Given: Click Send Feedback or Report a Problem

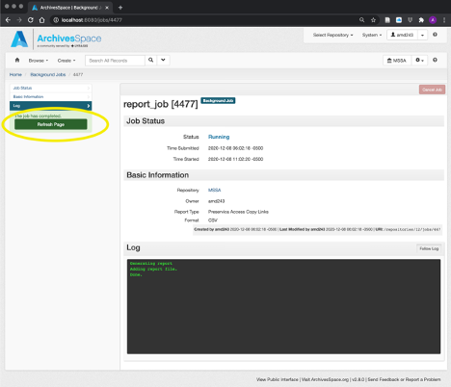Looking at the screenshot, I should [x=404, y=379].
